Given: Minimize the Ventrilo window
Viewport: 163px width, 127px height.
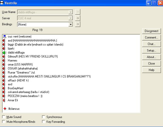Looking at the screenshot, I should click(x=149, y=3).
